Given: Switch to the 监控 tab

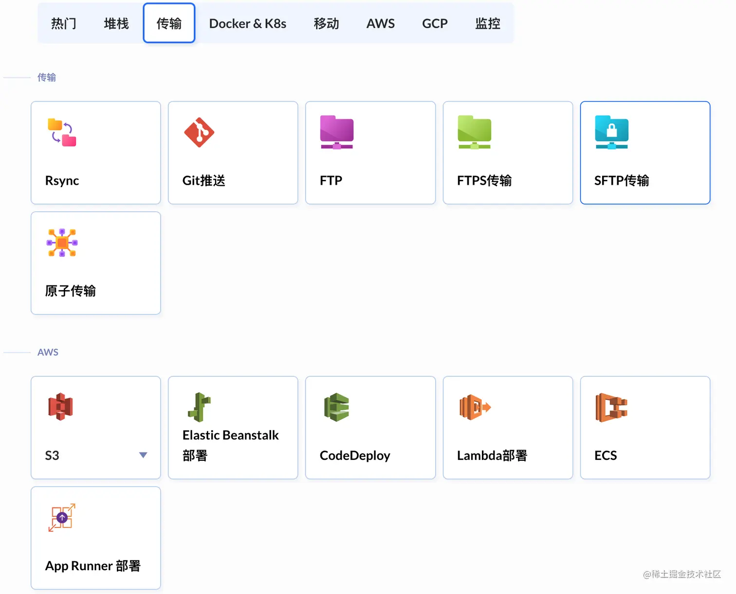Looking at the screenshot, I should (x=488, y=23).
